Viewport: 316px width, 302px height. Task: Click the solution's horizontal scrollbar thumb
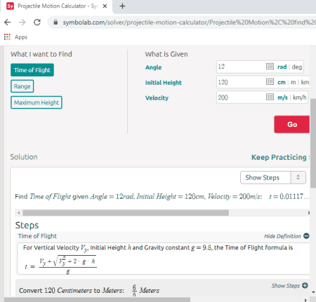point(126,212)
